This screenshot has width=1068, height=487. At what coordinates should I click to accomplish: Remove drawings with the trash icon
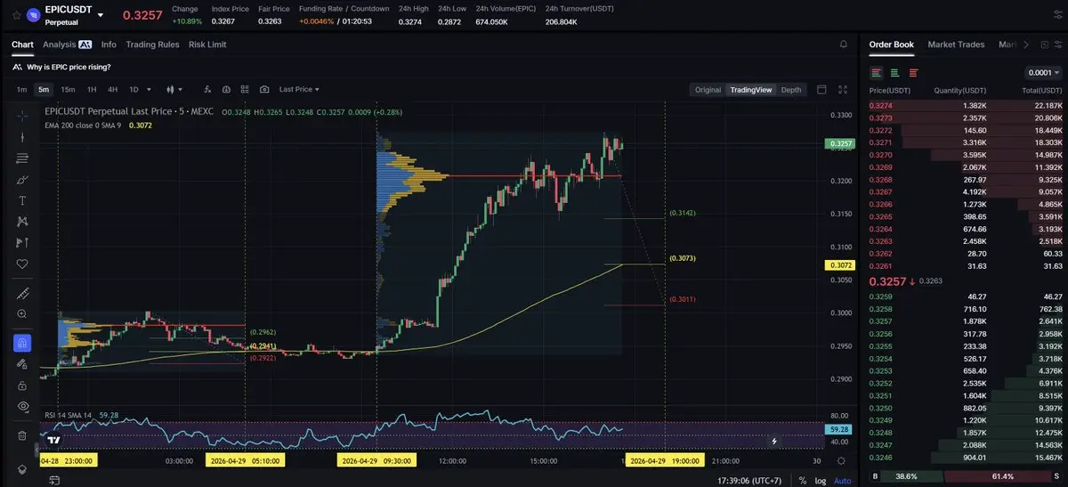click(22, 435)
